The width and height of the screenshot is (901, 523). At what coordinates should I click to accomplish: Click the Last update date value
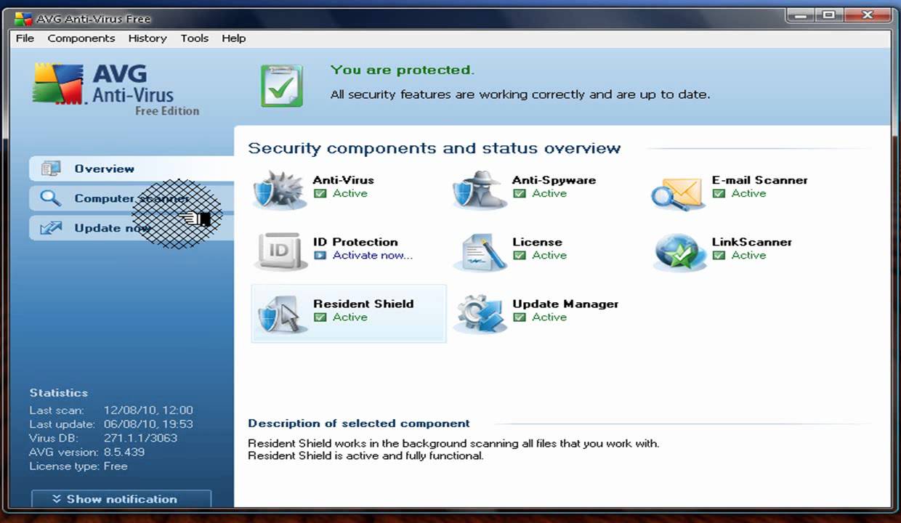pos(148,423)
